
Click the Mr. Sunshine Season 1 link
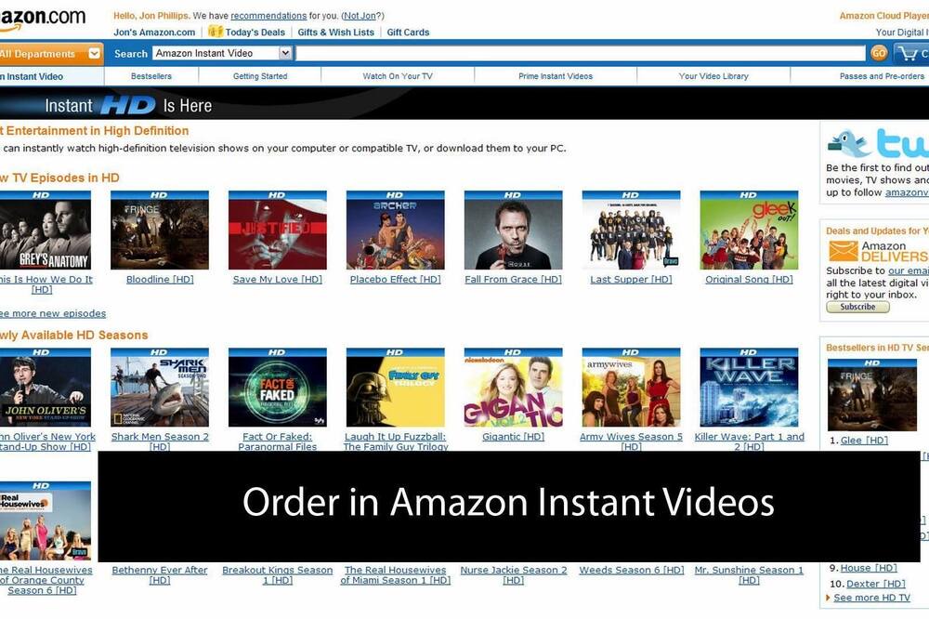[749, 574]
